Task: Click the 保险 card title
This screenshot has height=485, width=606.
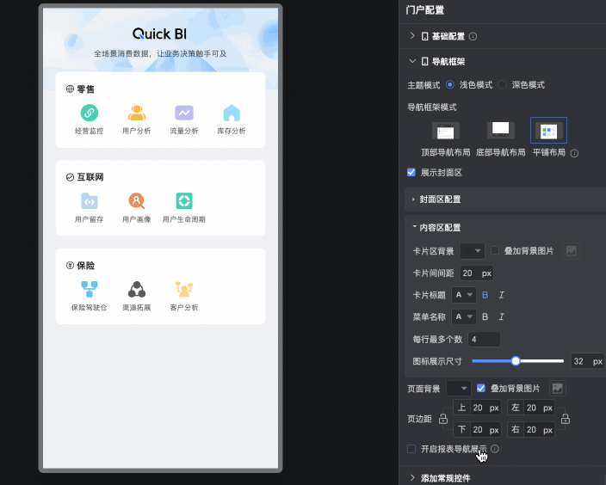Action: [x=85, y=265]
